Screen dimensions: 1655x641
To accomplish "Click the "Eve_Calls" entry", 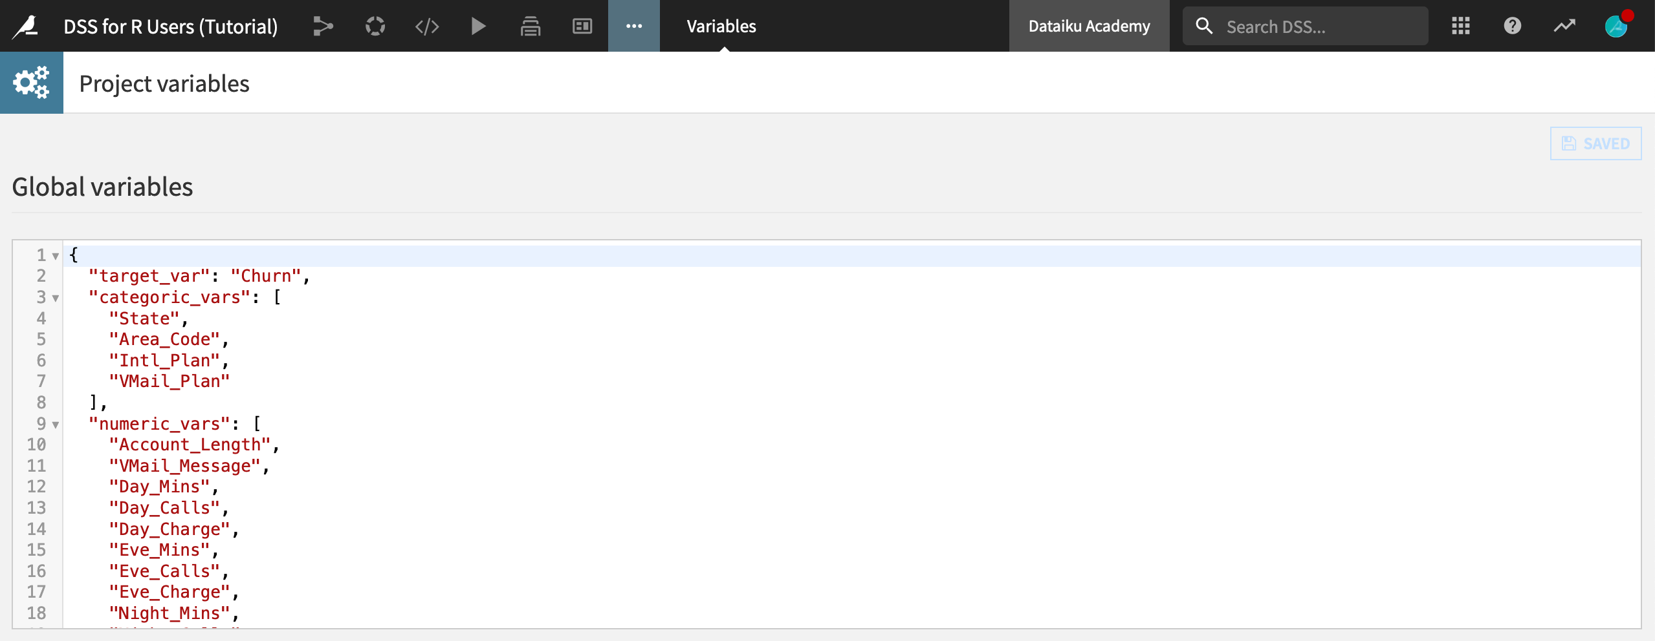I will pyautogui.click(x=164, y=571).
